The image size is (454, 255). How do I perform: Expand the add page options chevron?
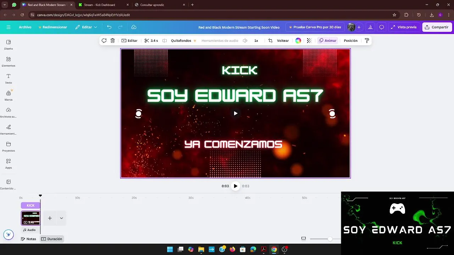tap(61, 218)
